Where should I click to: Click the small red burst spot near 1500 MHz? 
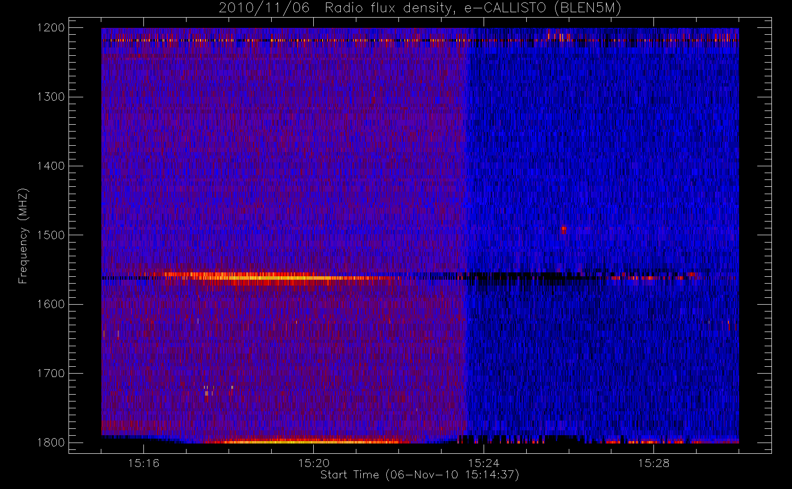coord(563,229)
